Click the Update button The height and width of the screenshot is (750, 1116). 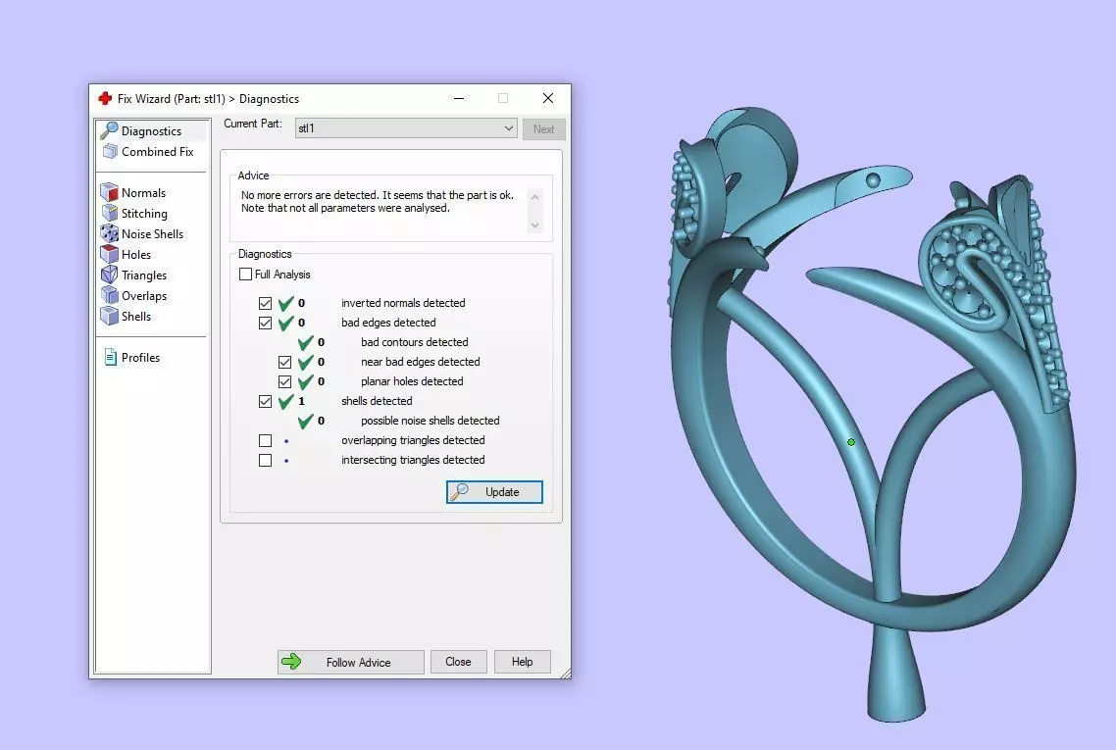(x=494, y=492)
